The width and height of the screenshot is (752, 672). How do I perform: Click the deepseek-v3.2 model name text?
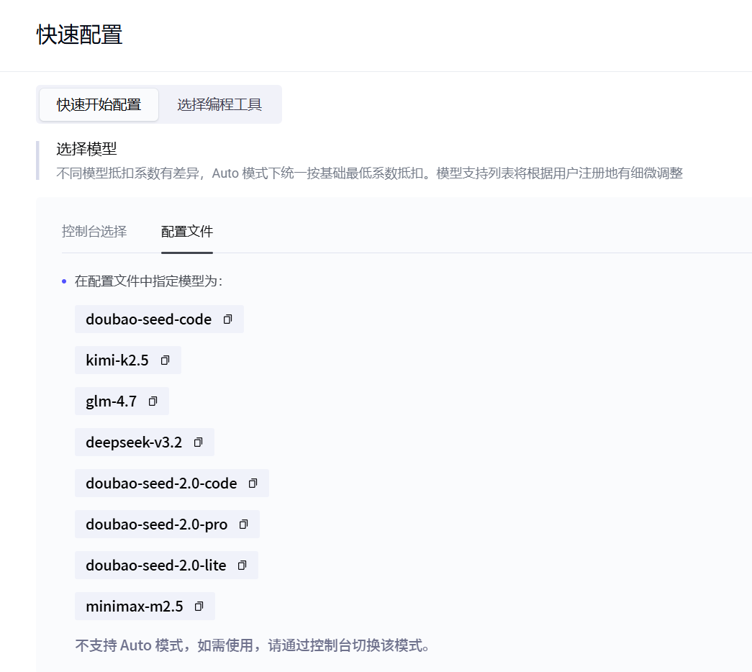click(134, 442)
